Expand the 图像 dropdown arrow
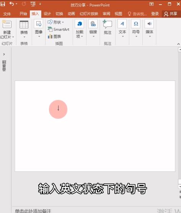The image size is (181, 213). pos(39,36)
